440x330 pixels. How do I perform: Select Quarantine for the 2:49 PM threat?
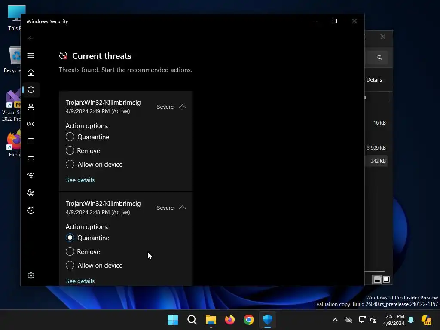tap(70, 137)
